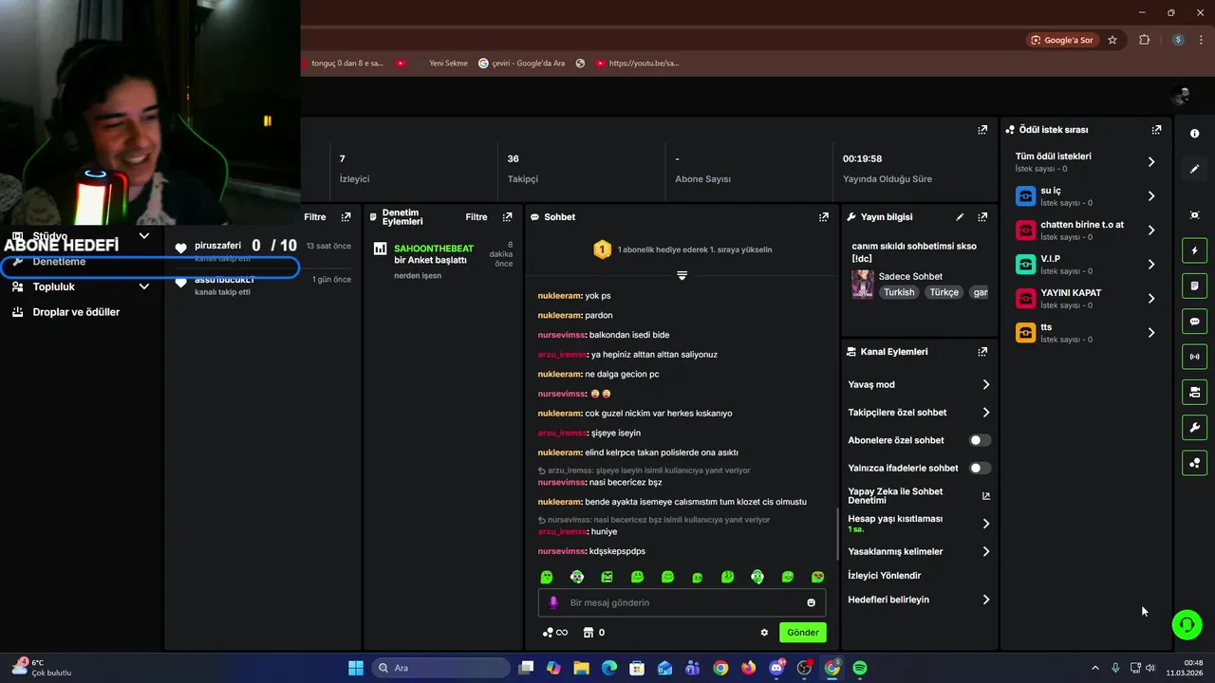Image resolution: width=1215 pixels, height=683 pixels.
Task: Open the info icon in right sidebar
Action: (1194, 134)
